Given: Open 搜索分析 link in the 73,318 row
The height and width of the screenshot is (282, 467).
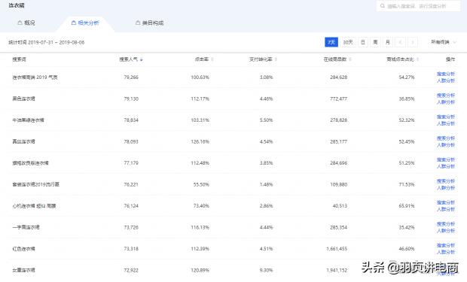Looking at the screenshot, I should (x=446, y=245).
